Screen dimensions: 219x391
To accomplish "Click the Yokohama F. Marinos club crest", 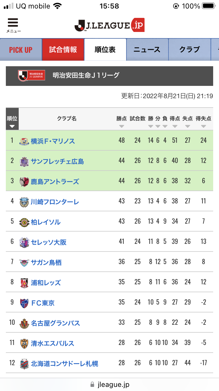I will (24, 141).
